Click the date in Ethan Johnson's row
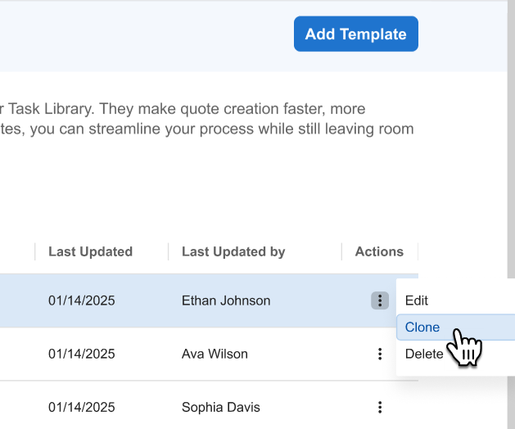The image size is (515, 429). (x=82, y=300)
